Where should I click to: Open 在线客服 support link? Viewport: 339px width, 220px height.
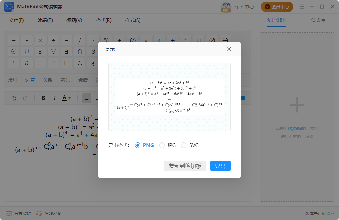48,214
